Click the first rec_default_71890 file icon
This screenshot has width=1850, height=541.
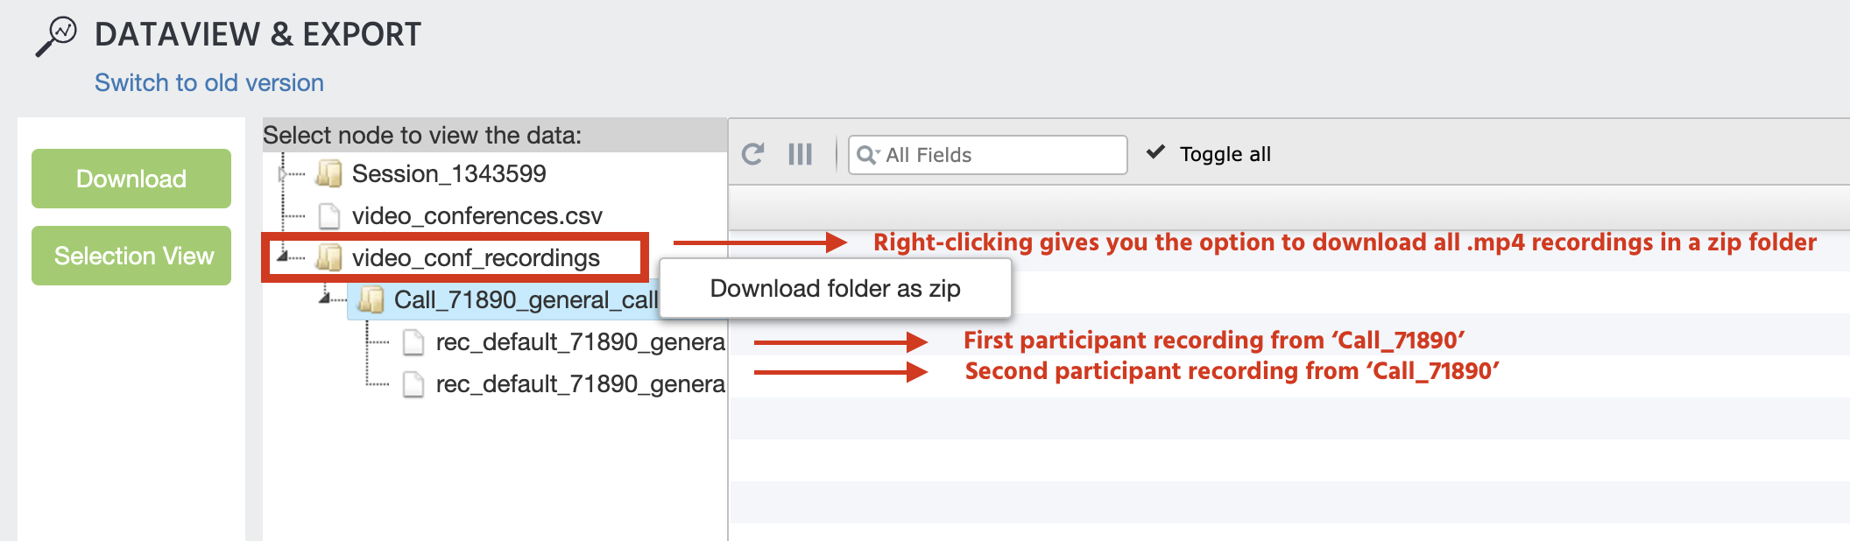pyautogui.click(x=413, y=341)
